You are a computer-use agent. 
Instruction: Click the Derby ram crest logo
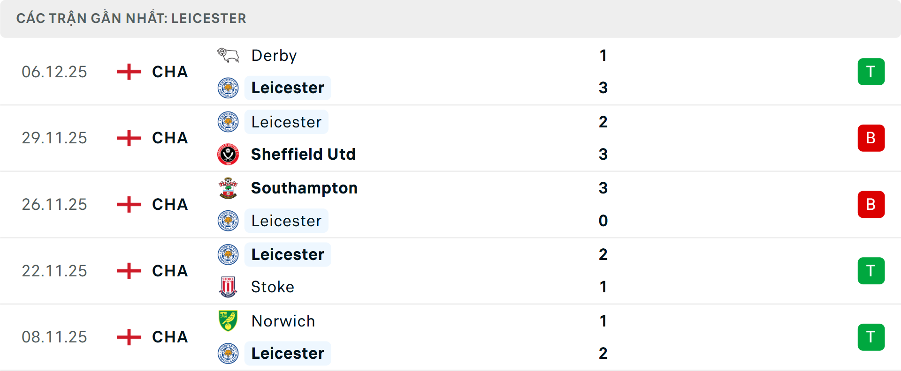click(227, 55)
